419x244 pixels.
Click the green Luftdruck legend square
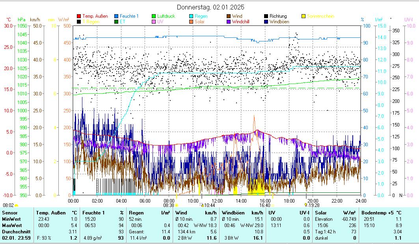[x=154, y=16]
